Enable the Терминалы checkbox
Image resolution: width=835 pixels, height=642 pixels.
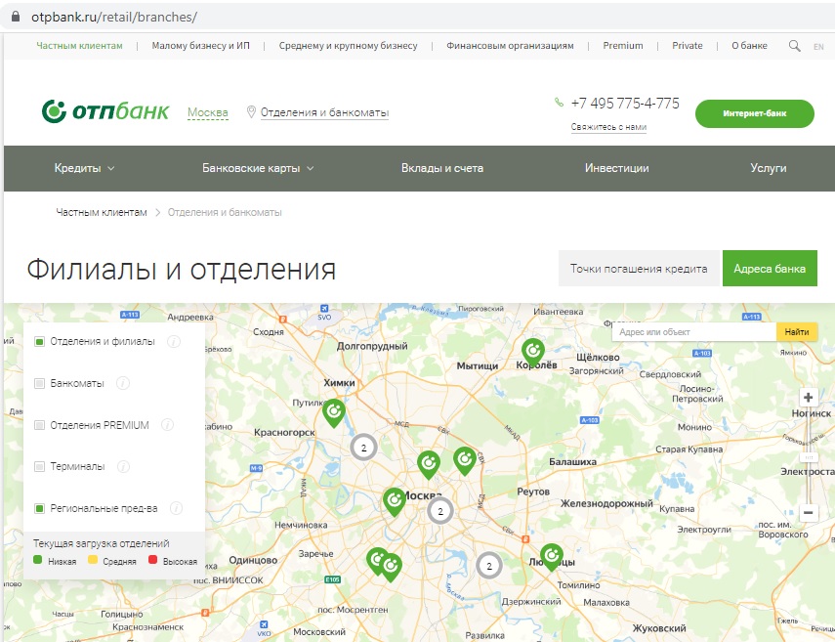pyautogui.click(x=40, y=466)
